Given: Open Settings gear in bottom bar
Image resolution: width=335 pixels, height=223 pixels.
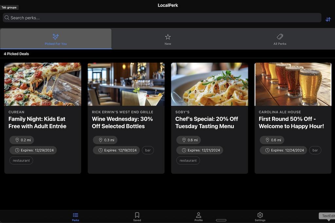Looking at the screenshot, I should pos(260,217).
